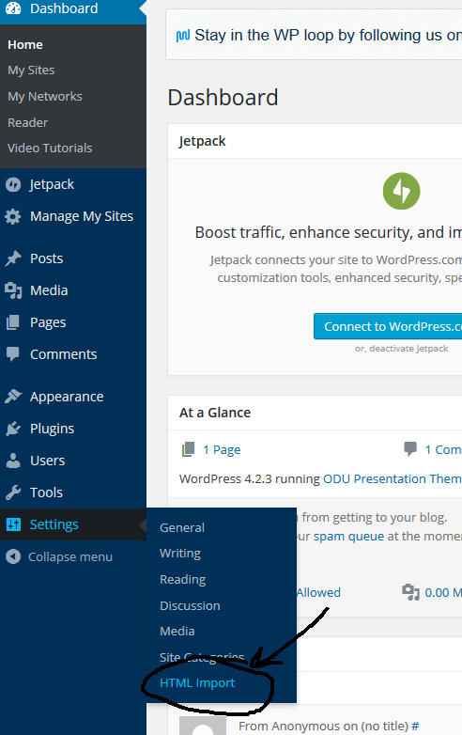Open the Jetpack menu
The image size is (462, 735).
(x=52, y=184)
